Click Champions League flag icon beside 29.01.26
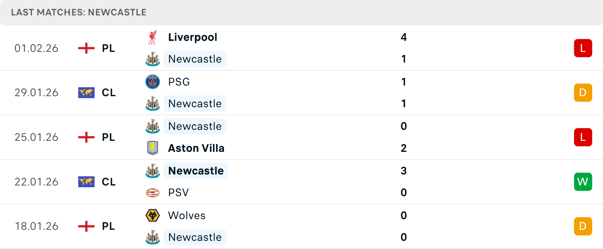Image resolution: width=603 pixels, height=249 pixels. point(86,93)
